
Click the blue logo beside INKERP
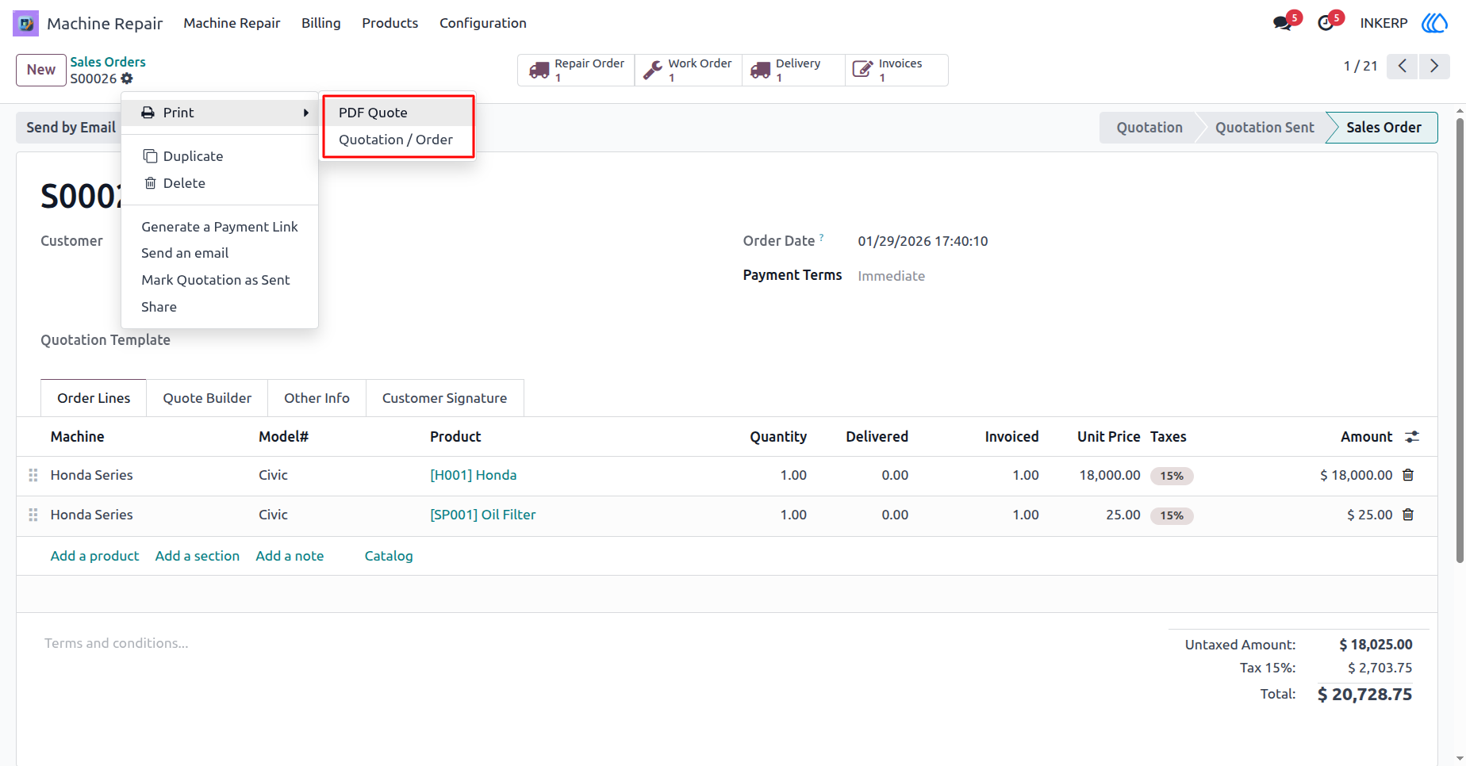1434,23
